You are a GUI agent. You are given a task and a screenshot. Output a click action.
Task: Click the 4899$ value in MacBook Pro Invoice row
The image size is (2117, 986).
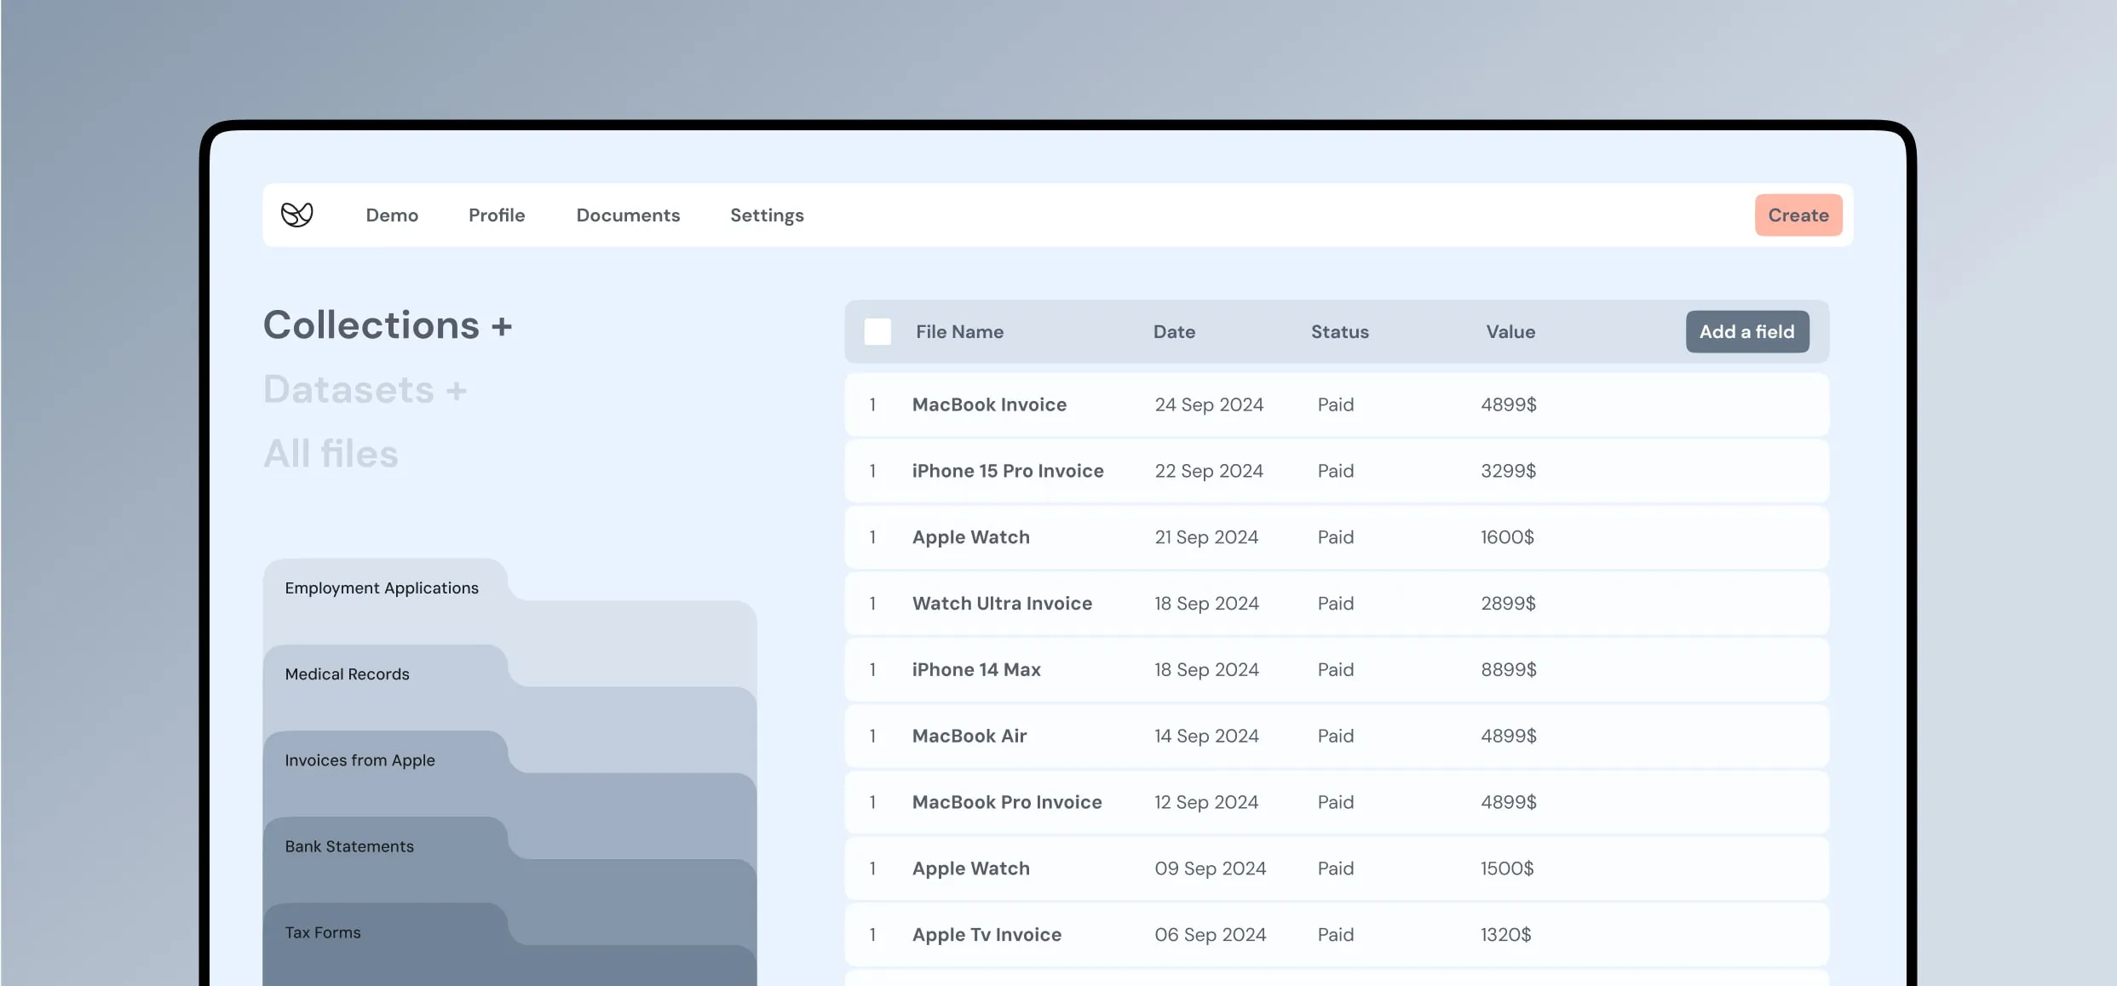point(1509,802)
